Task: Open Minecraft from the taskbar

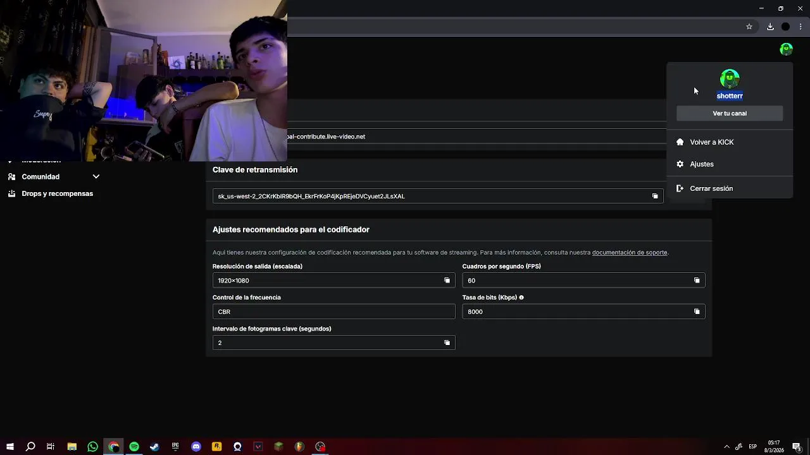Action: (278, 447)
